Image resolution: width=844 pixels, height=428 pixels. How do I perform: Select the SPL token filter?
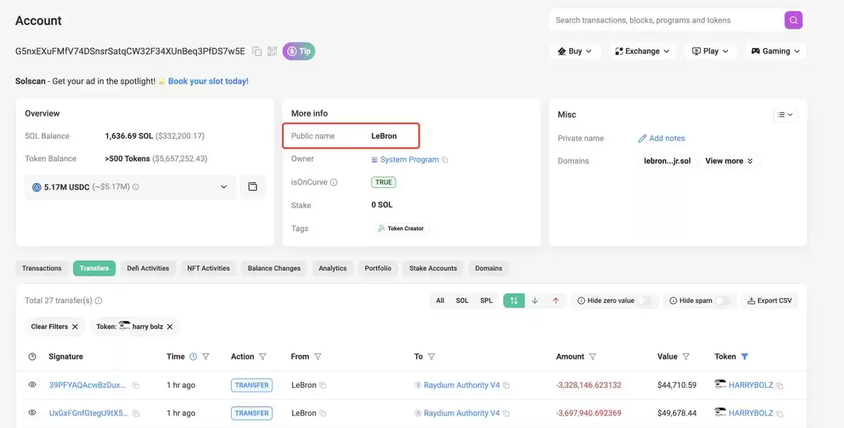click(486, 301)
